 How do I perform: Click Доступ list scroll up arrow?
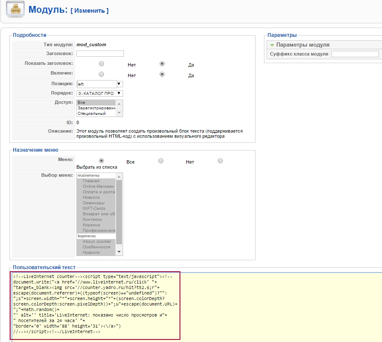pyautogui.click(x=119, y=104)
